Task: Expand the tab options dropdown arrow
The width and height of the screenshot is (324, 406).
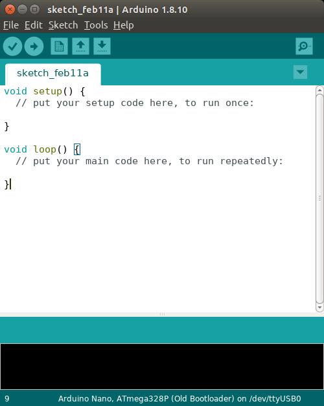Action: pos(300,72)
